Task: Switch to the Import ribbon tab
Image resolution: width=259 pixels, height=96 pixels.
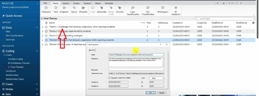Action: [x=66, y=3]
